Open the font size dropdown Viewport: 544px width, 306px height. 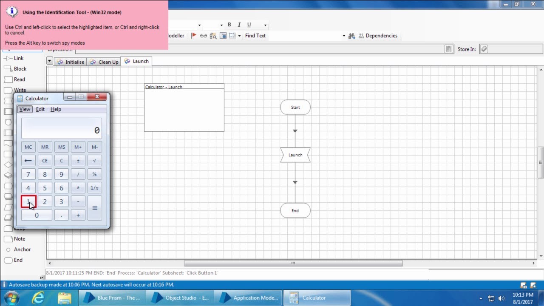(221, 25)
